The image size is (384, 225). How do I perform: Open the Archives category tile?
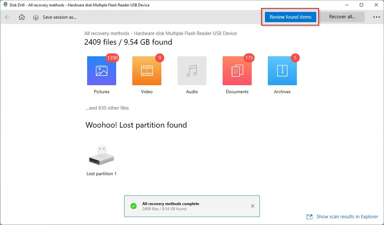coord(282,71)
